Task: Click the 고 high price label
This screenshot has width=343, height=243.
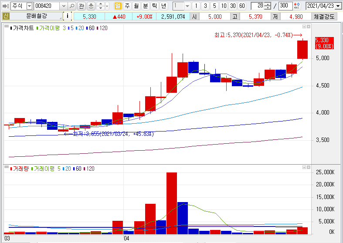Action: pos(235,17)
